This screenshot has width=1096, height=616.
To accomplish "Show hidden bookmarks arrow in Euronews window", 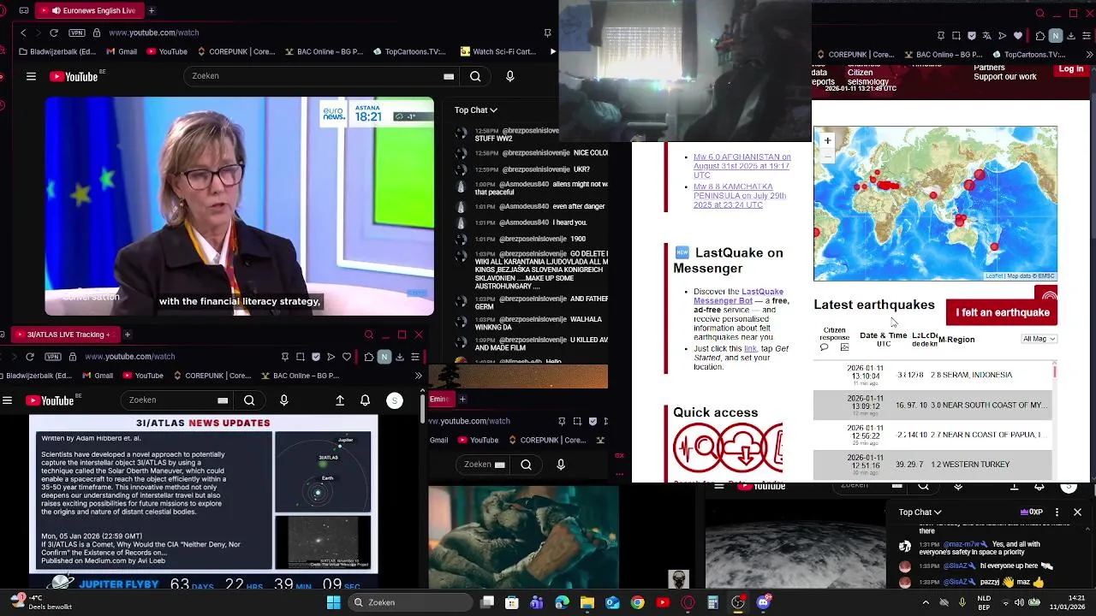I will tap(552, 51).
